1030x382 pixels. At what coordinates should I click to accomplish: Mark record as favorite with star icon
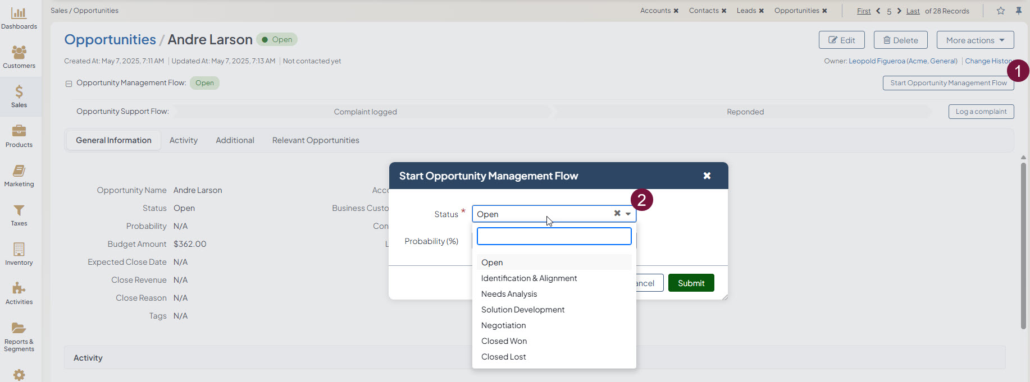click(x=1000, y=11)
